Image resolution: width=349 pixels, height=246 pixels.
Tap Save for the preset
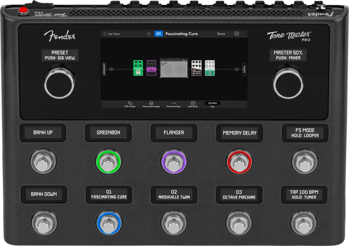221,34
